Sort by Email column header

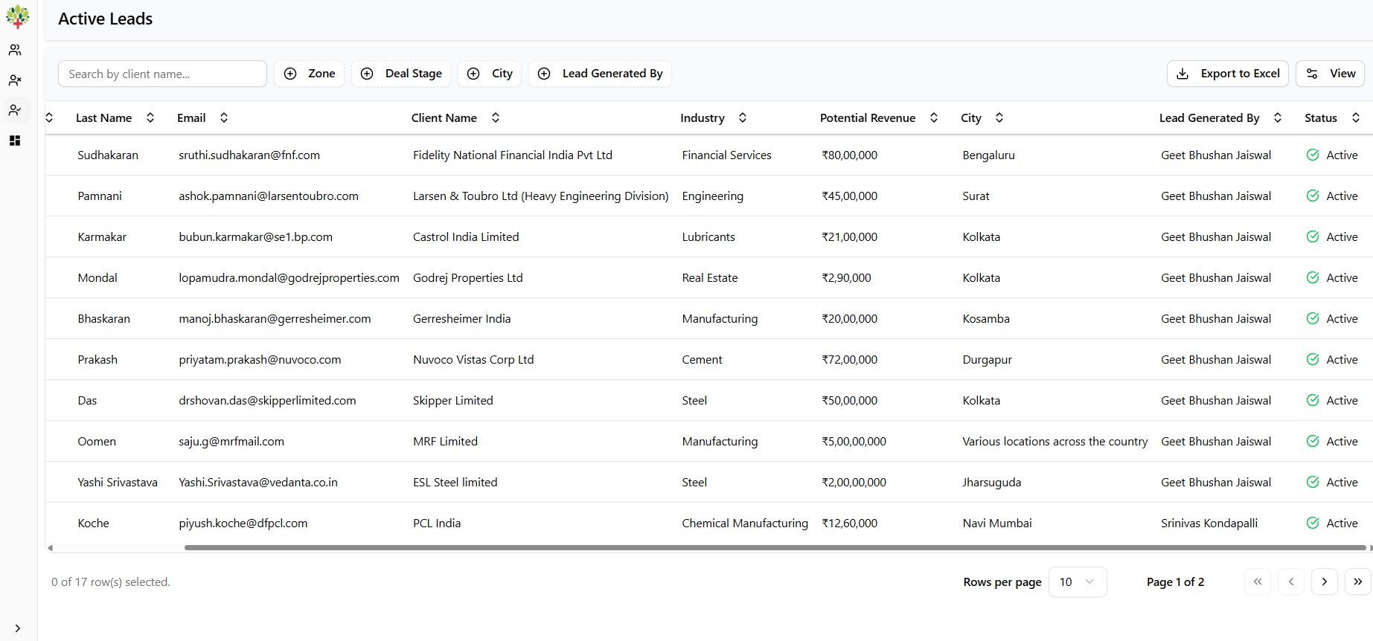pos(202,117)
